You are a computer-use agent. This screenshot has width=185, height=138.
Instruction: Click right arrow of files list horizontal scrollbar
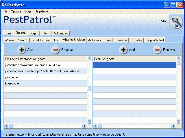pyautogui.click(x=84, y=126)
